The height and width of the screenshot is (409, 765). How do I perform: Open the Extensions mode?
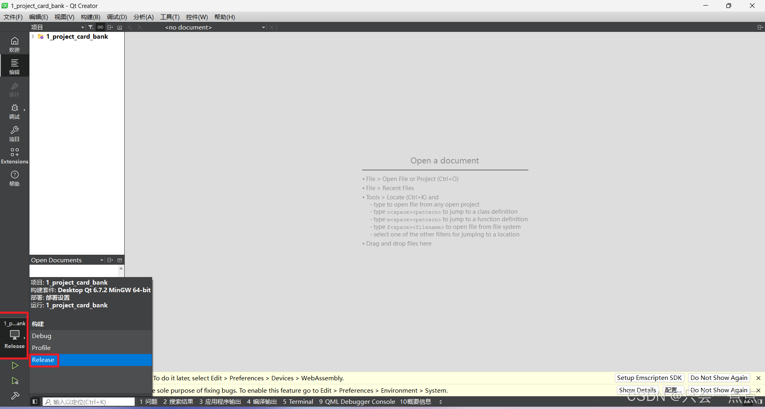point(14,156)
